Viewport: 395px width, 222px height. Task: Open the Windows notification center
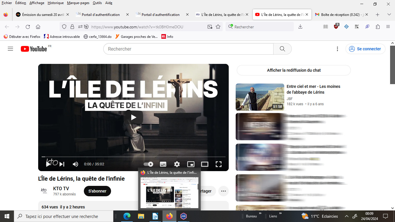pos(385,216)
